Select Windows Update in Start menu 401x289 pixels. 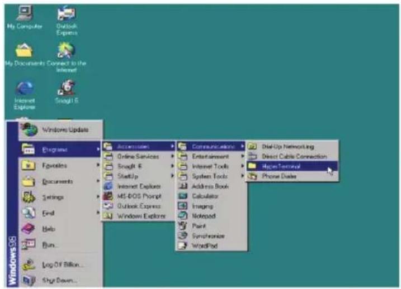coord(61,130)
